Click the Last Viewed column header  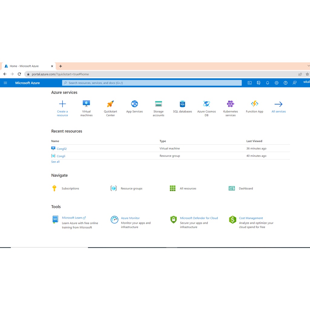coord(254,141)
